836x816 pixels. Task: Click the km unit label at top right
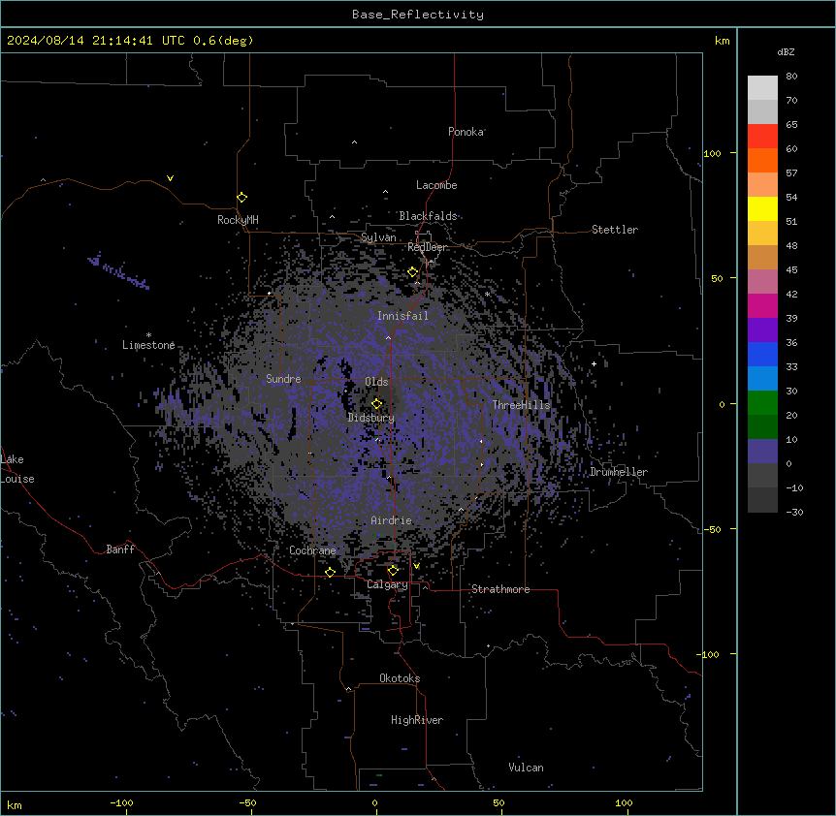723,41
